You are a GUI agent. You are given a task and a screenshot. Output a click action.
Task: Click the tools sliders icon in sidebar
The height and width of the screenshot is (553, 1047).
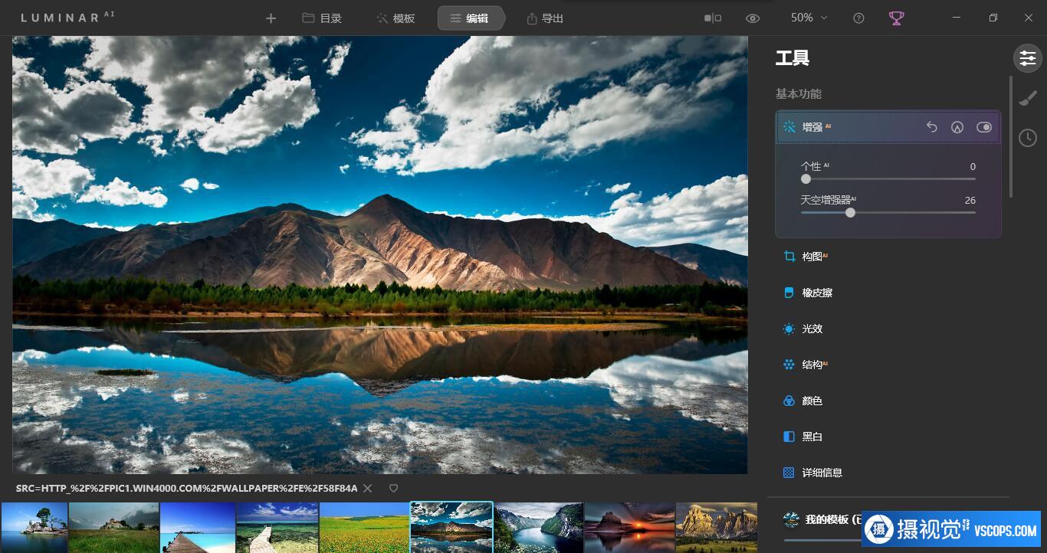click(1027, 58)
